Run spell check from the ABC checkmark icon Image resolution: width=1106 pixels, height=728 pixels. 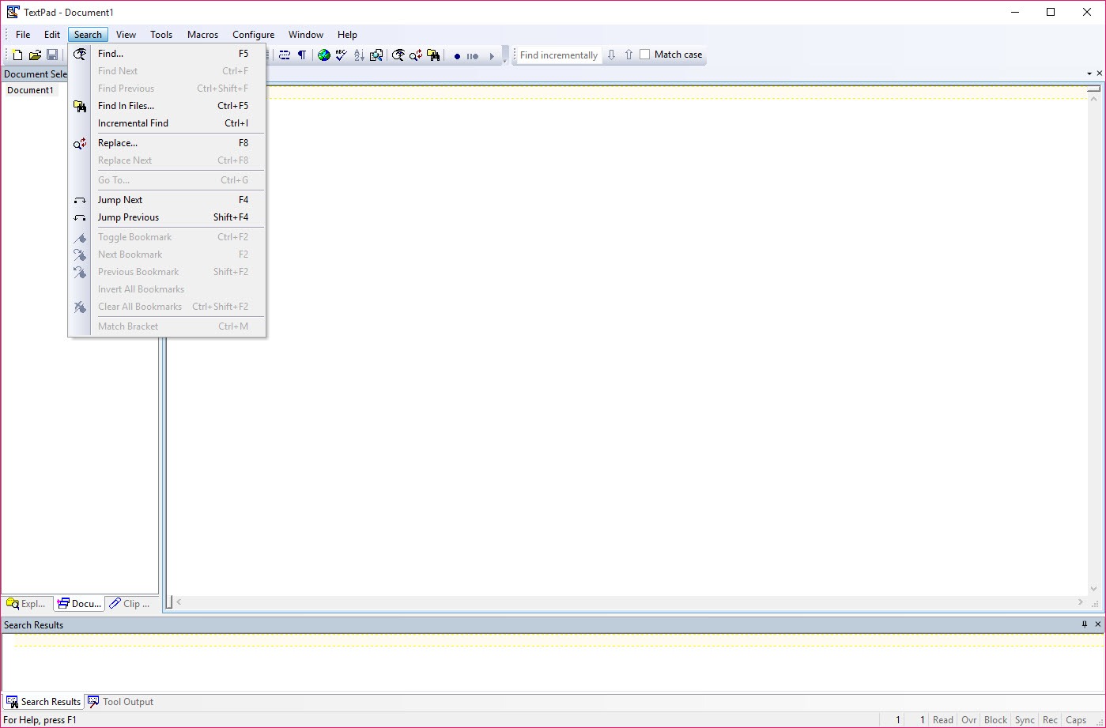point(341,55)
